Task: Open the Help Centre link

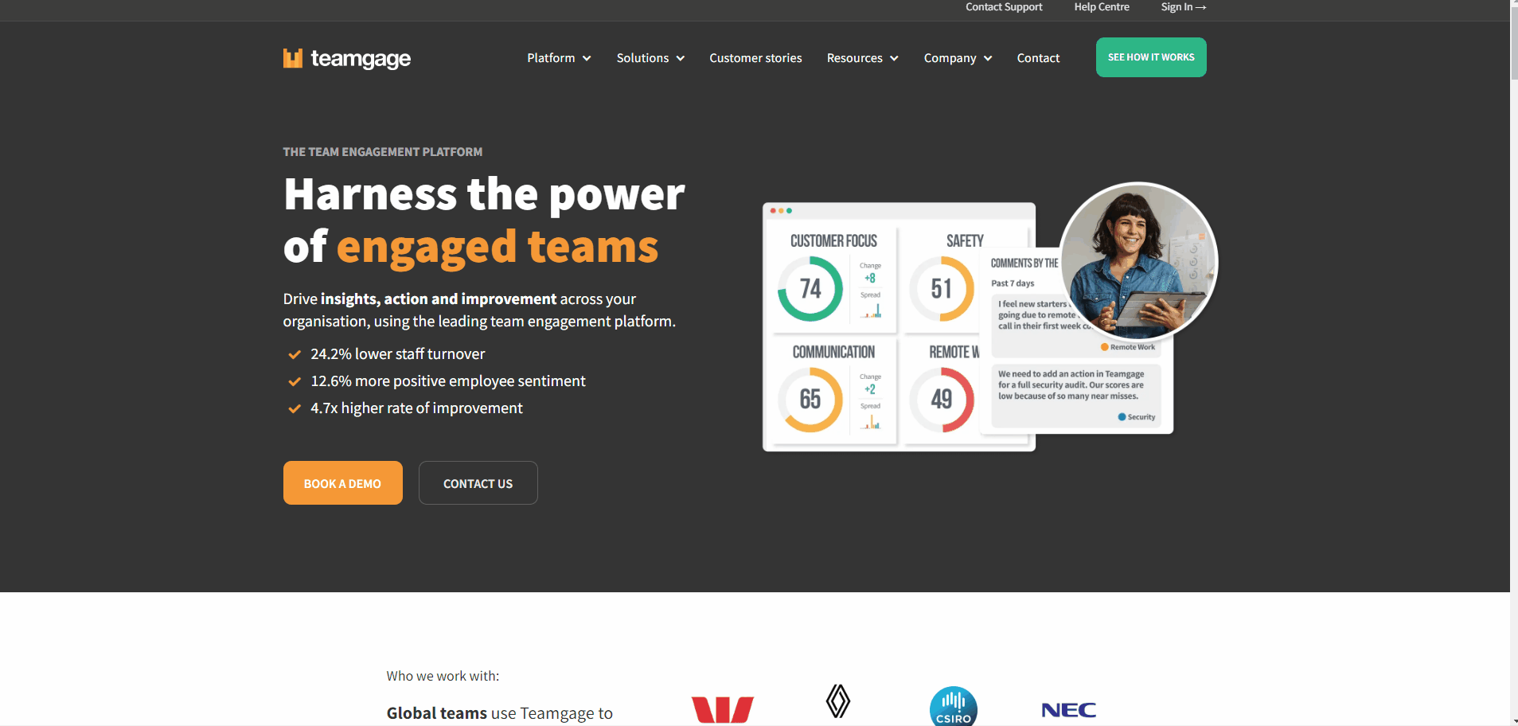Action: click(x=1102, y=7)
